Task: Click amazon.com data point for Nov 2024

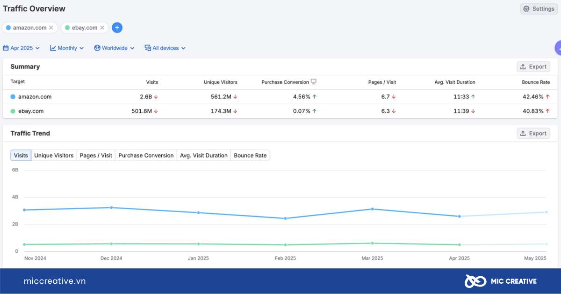Action: 24,210
